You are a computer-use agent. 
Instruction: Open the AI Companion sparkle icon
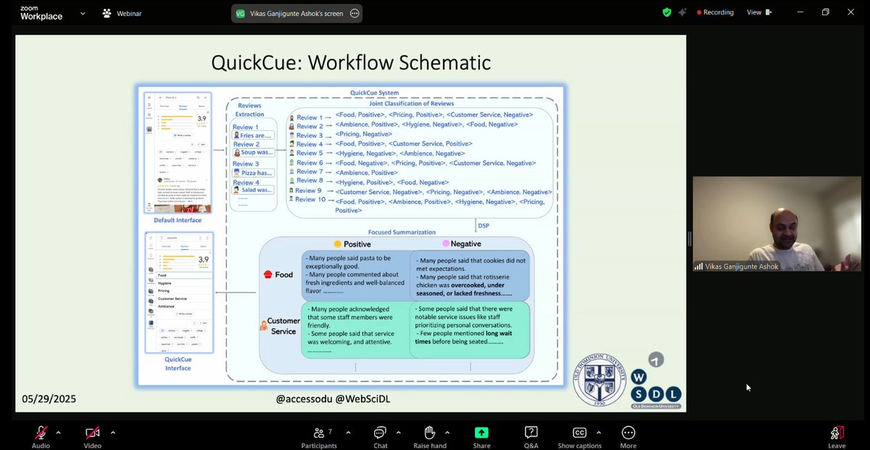[682, 12]
